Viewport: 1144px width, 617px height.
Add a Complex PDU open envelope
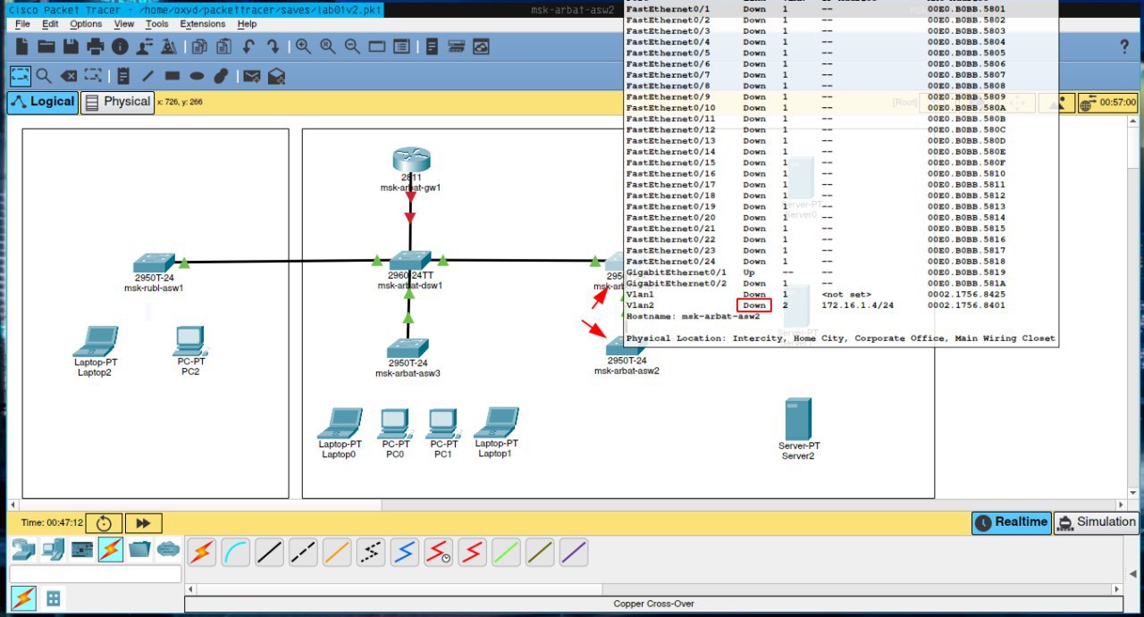point(276,76)
